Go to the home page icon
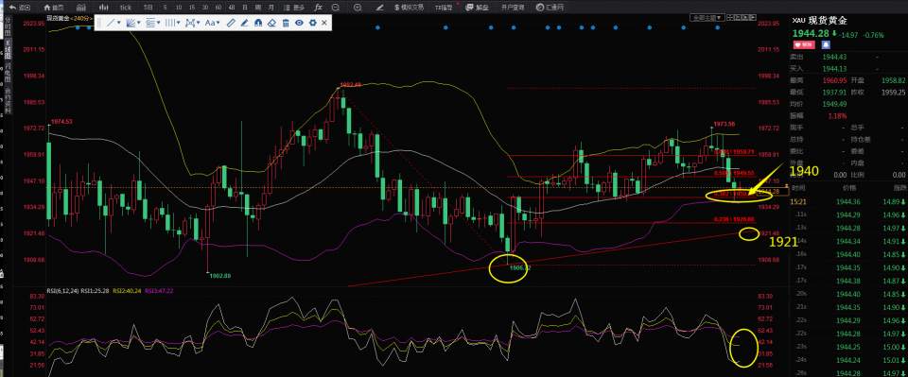The height and width of the screenshot is (377, 908). [x=54, y=8]
